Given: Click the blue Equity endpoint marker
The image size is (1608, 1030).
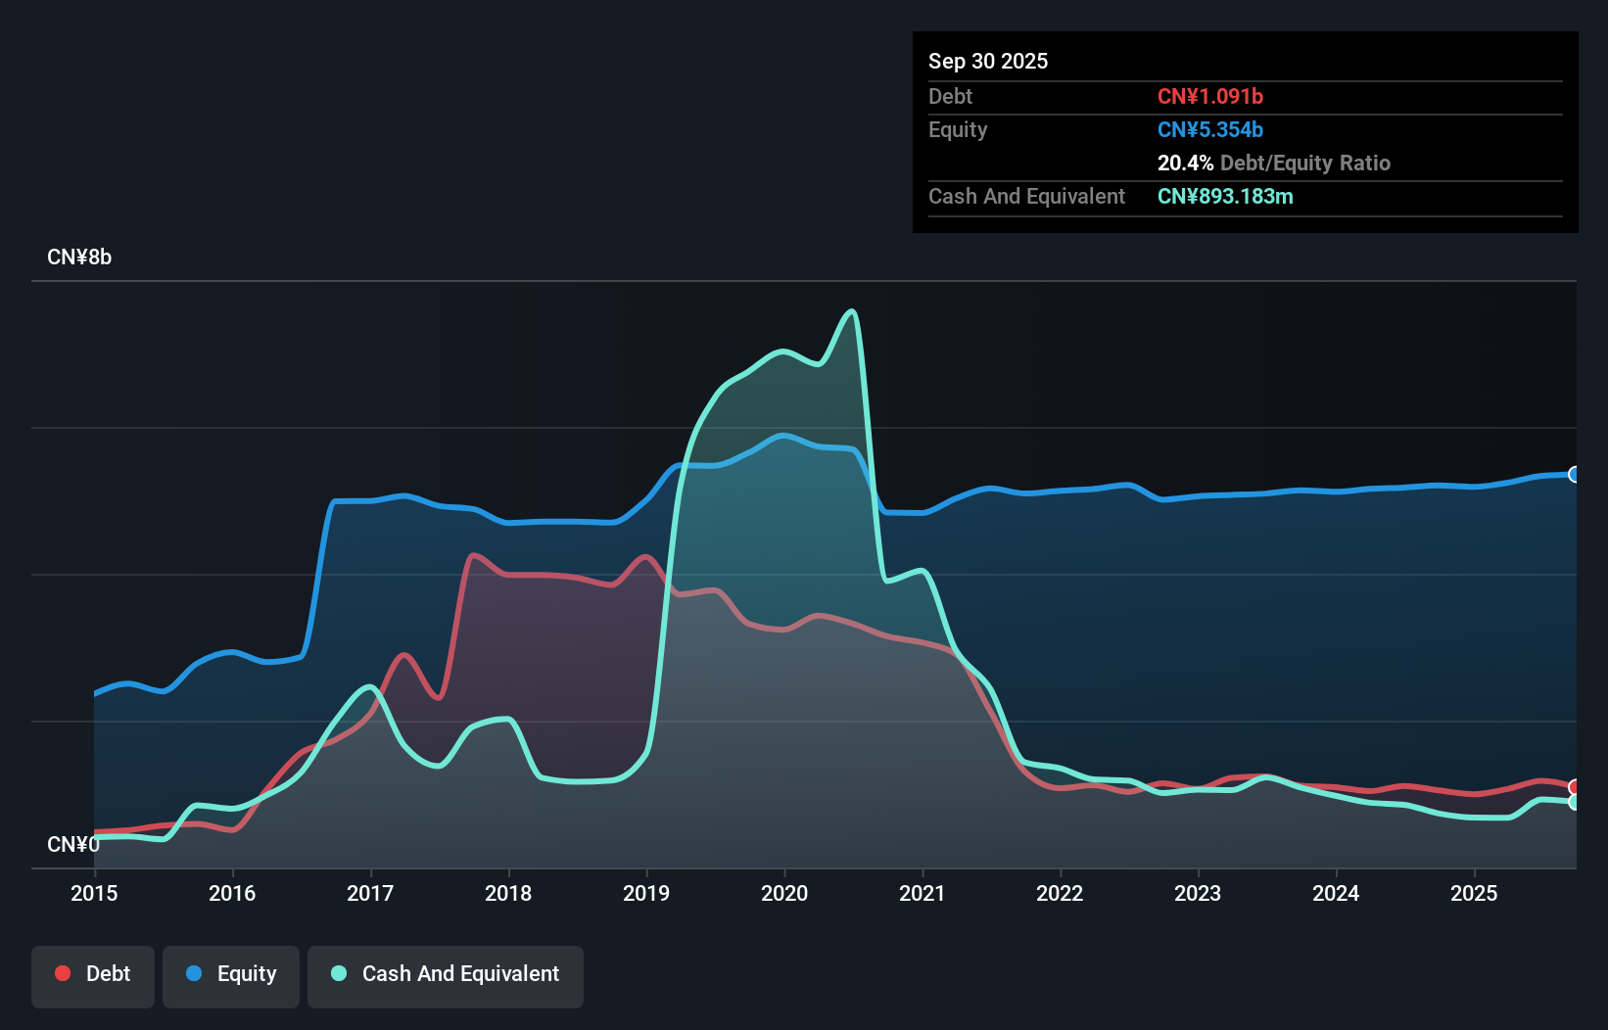Looking at the screenshot, I should point(1575,474).
